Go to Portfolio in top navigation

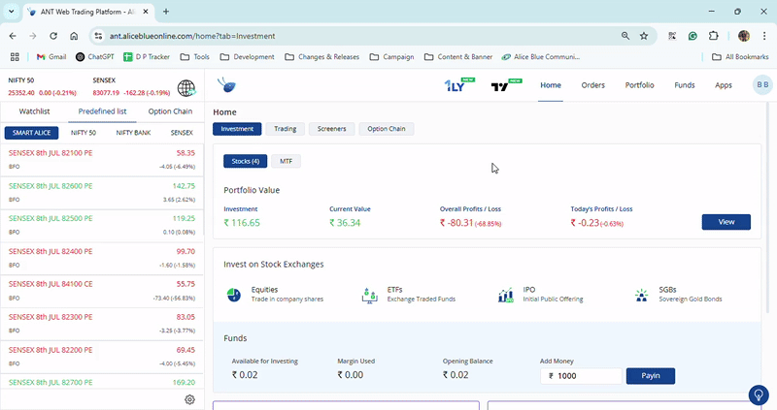tap(639, 85)
